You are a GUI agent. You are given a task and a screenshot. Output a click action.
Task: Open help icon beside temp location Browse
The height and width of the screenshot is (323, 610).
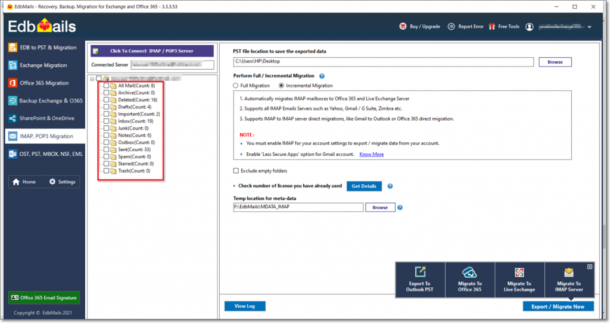click(x=400, y=208)
